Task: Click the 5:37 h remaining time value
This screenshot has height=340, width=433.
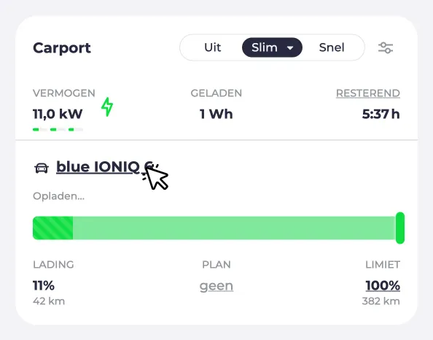Action: point(381,114)
